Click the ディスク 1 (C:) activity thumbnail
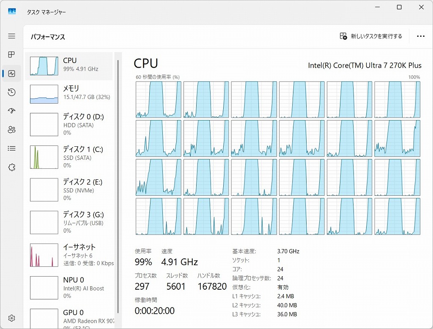Image resolution: width=433 pixels, height=329 pixels. 44,157
